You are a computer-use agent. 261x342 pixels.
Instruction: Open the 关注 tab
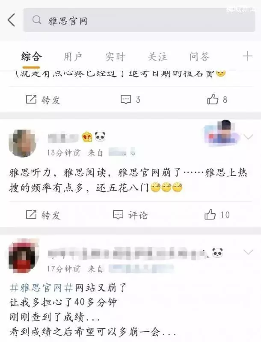[x=157, y=57]
